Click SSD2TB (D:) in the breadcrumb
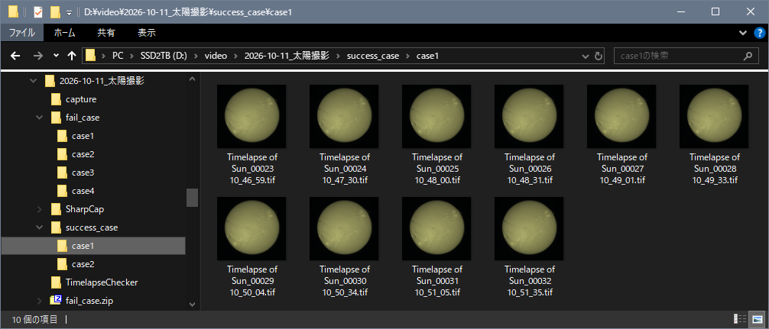Screen dimensions: 769x329 (x=164, y=56)
